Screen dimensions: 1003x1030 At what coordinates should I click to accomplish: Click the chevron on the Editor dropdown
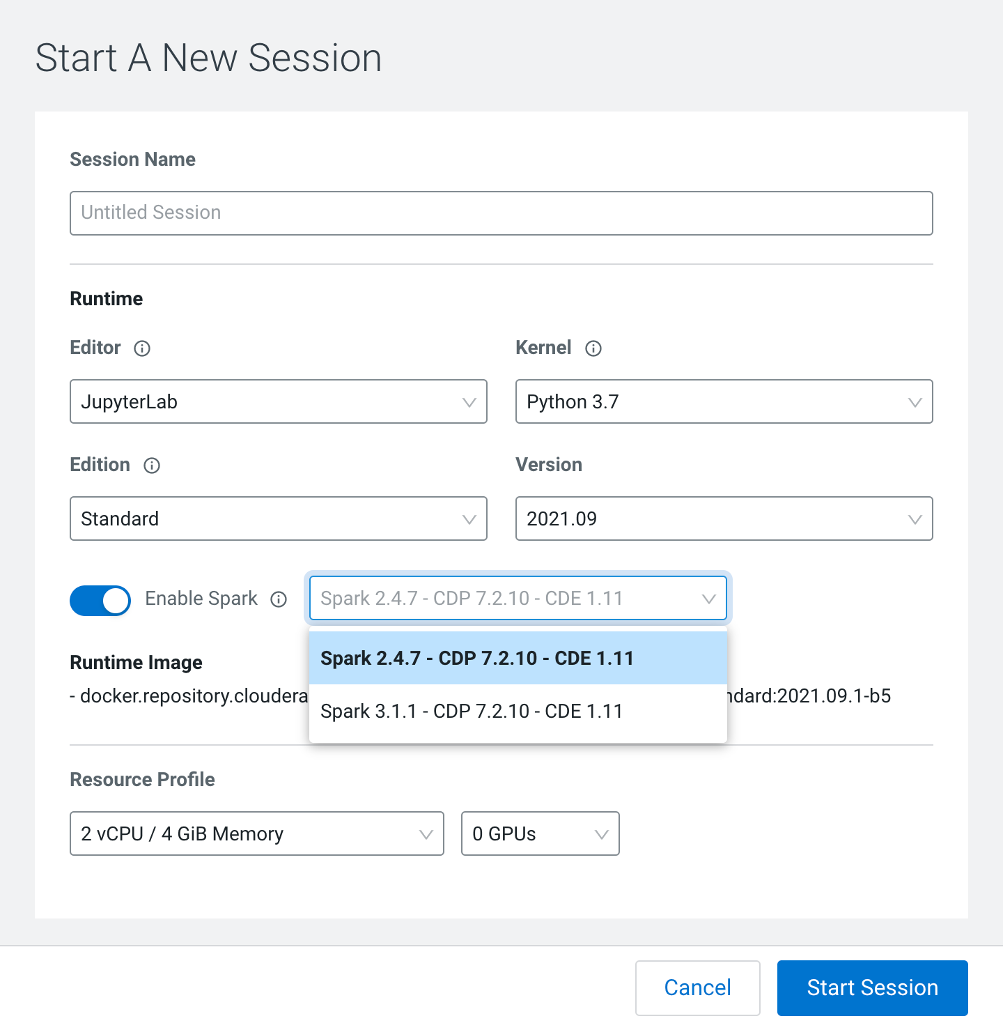click(x=469, y=401)
